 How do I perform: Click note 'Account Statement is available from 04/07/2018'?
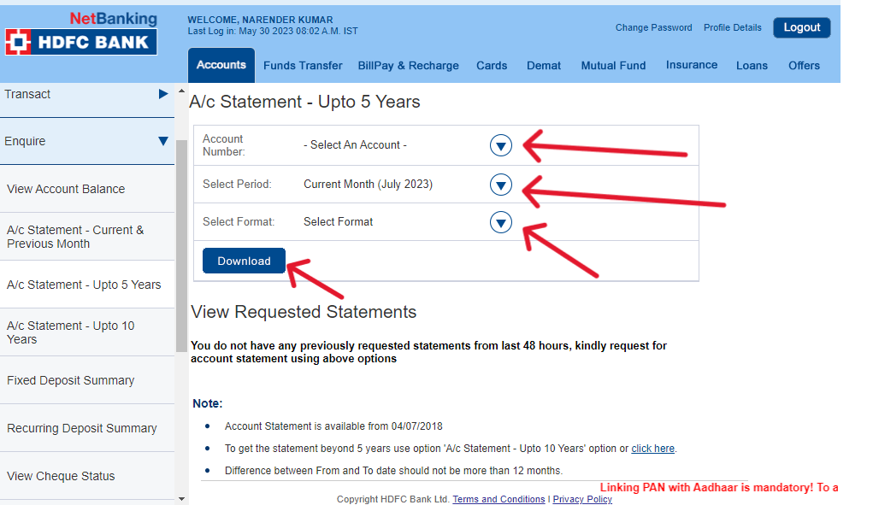click(333, 426)
